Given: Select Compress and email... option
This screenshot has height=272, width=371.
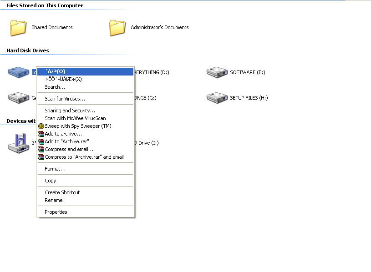Looking at the screenshot, I should [x=69, y=149].
